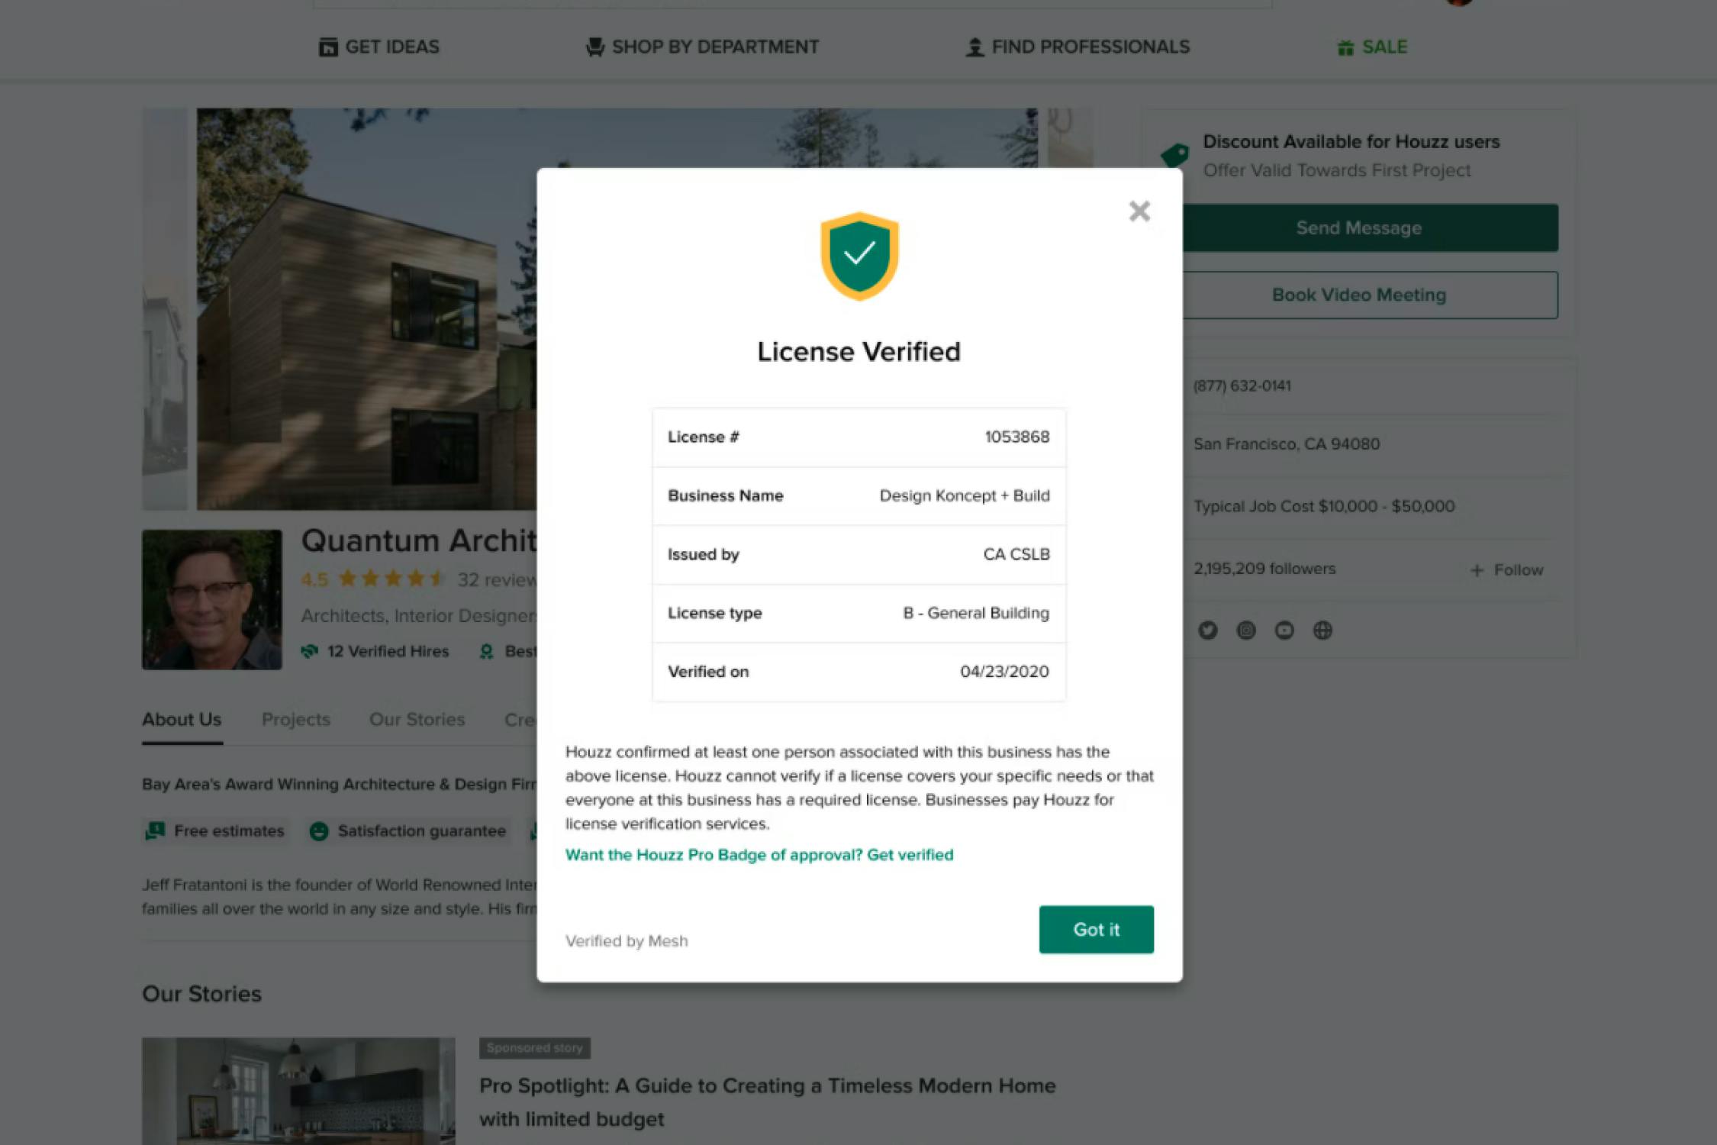Click the 12 Verified Hires icon

310,651
